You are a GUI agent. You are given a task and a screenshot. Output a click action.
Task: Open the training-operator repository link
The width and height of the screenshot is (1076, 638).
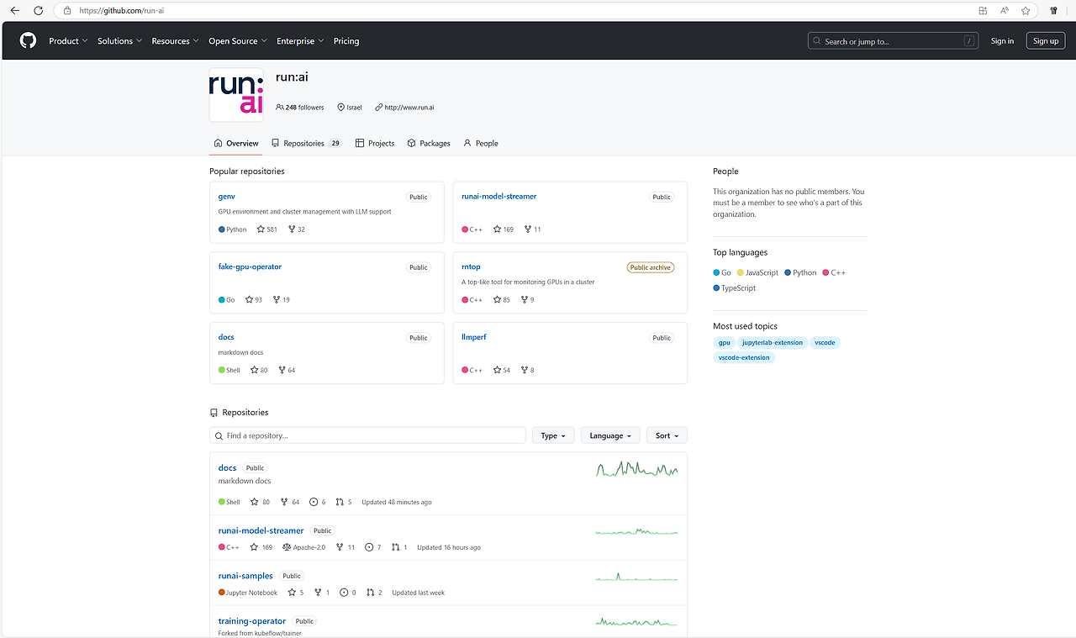pyautogui.click(x=252, y=621)
